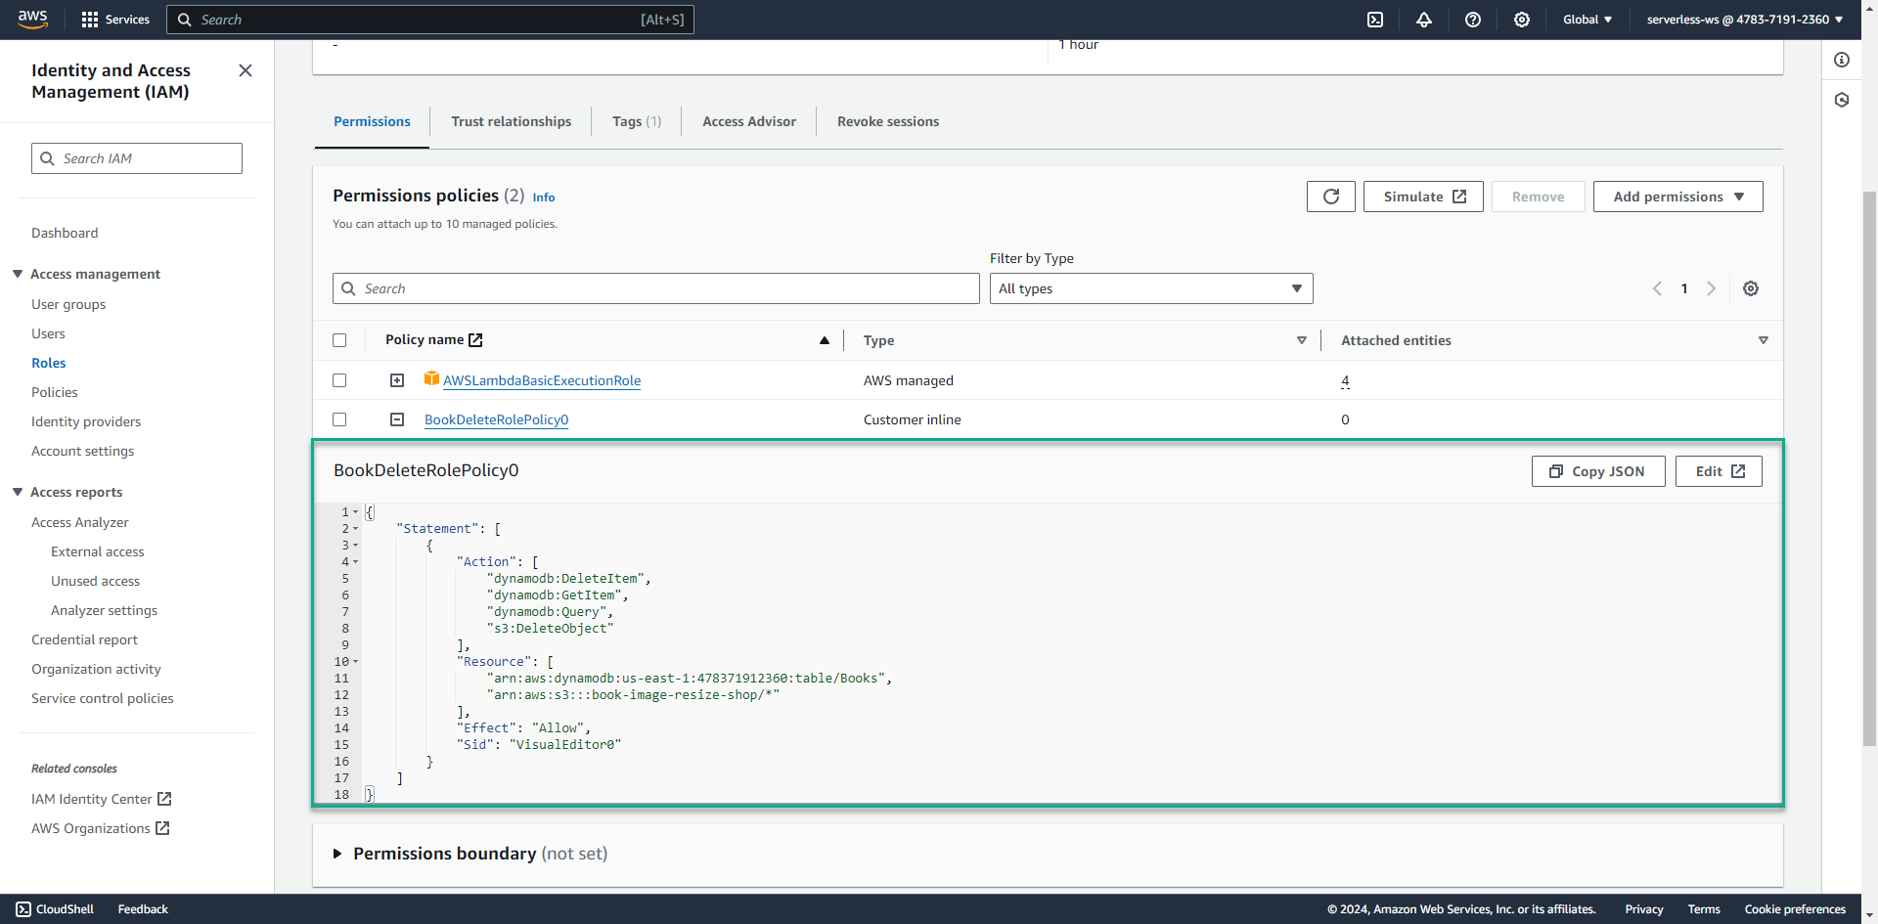Screen dimensions: 1878x924
Task: Collapse the BookDeleteRolePolicy0 policy row
Action: point(397,419)
